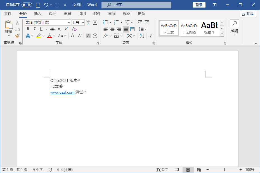
Task: Expand underline style dropdown arrow
Action: pos(46,29)
